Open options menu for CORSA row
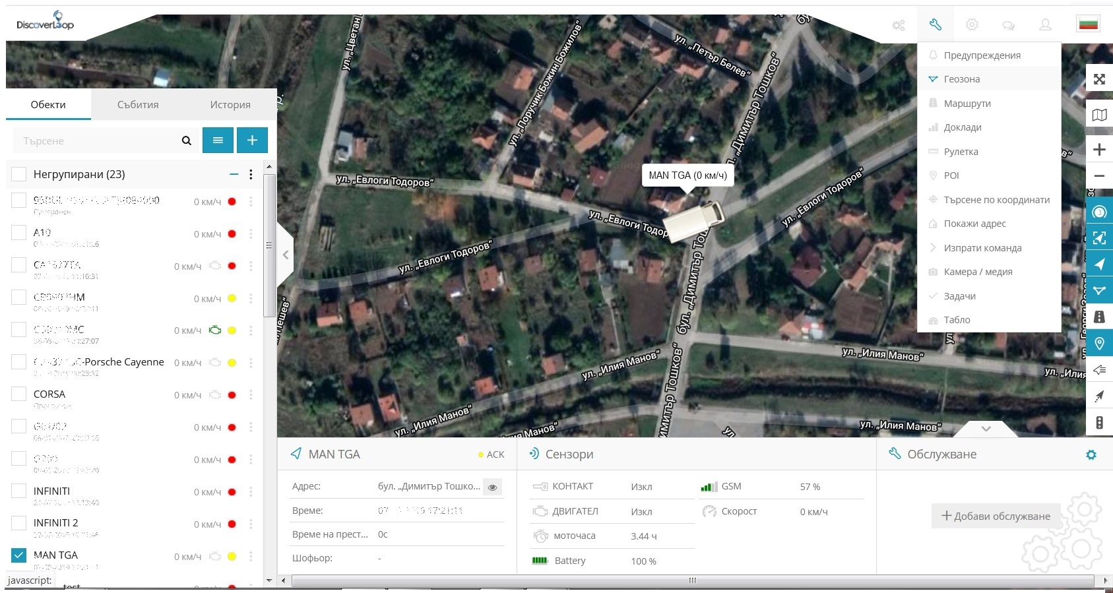Screen dimensions: 1113x593 pyautogui.click(x=251, y=395)
